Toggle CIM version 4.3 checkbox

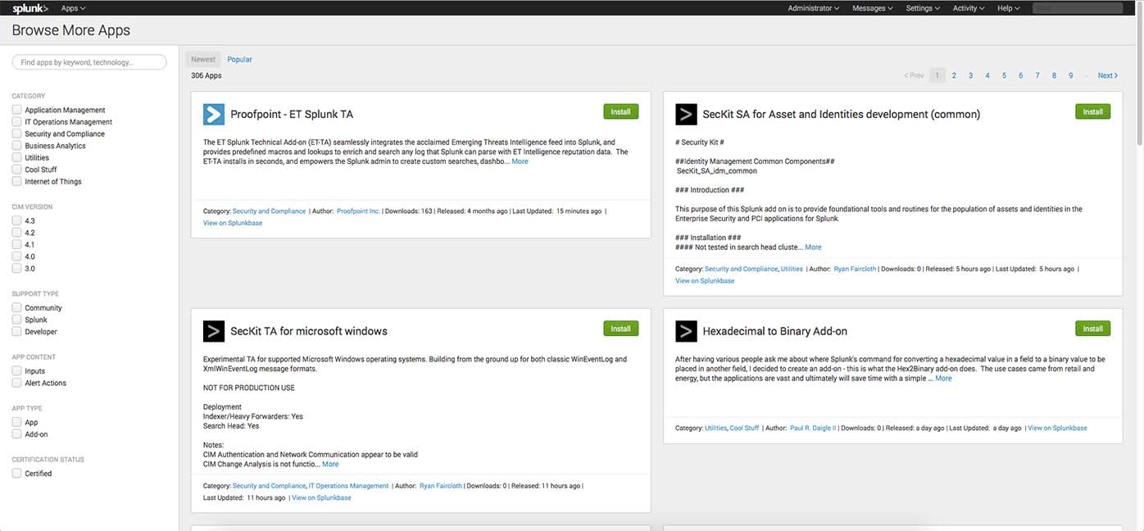[16, 220]
